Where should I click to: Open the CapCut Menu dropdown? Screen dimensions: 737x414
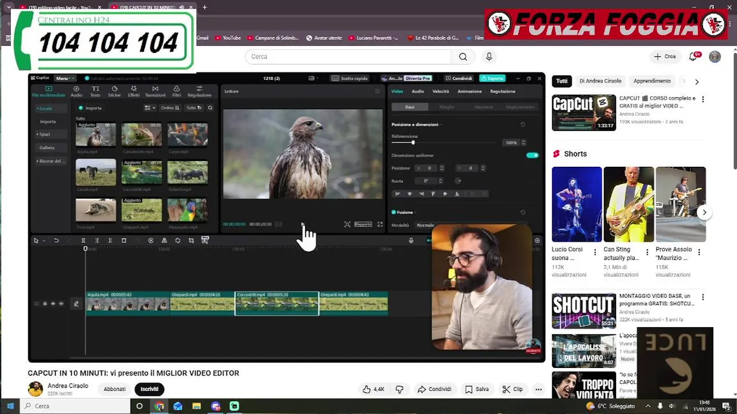click(x=64, y=78)
